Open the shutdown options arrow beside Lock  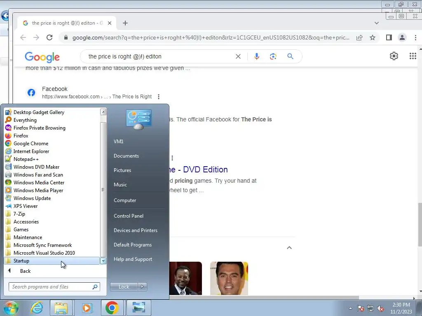[142, 287]
